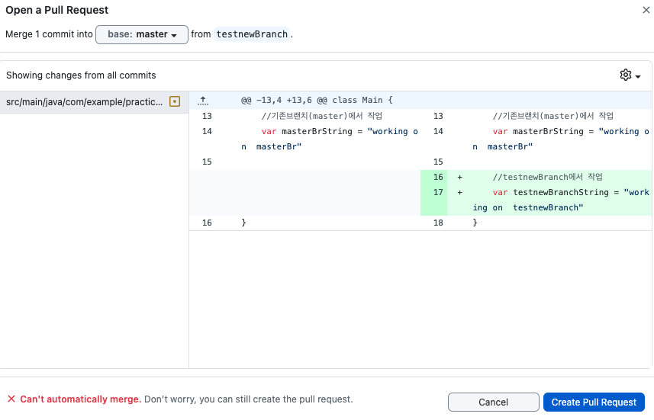Click the red merge conflict X icon
The image size is (654, 420).
pyautogui.click(x=11, y=399)
